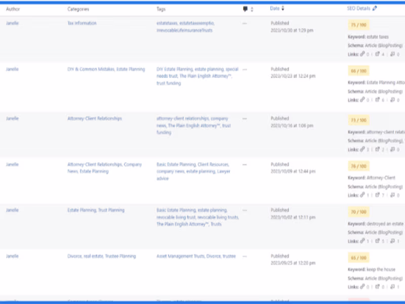The image size is (405, 304).
Task: Open the estatetaxexemptio tag link
Action: point(197,23)
